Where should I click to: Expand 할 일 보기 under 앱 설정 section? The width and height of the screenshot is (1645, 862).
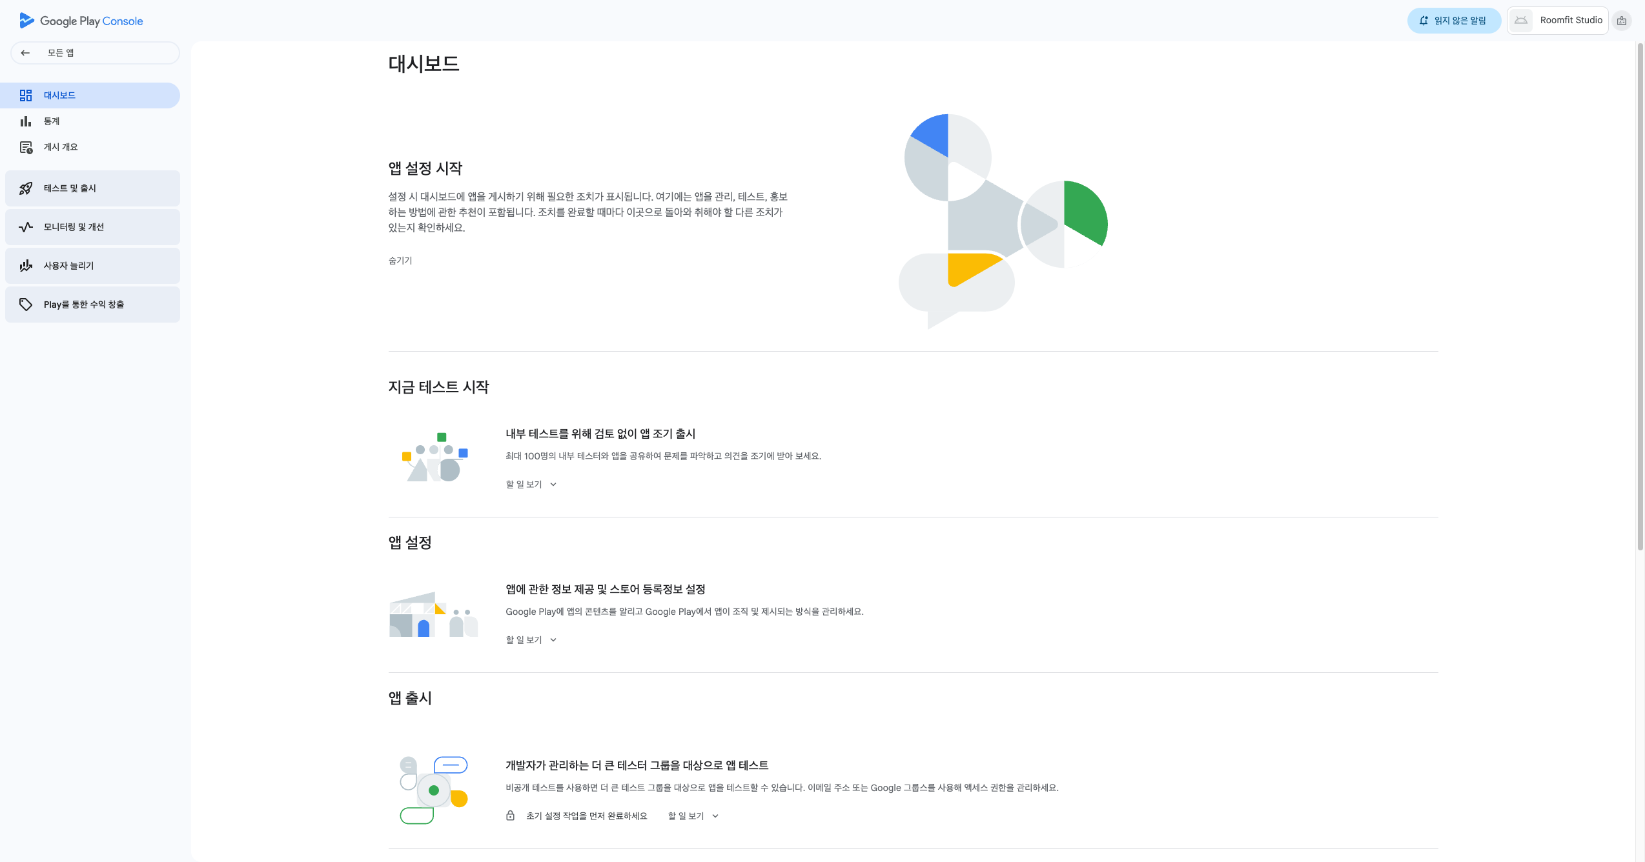click(531, 640)
